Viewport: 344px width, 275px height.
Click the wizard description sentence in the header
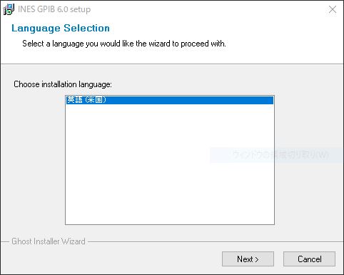124,44
